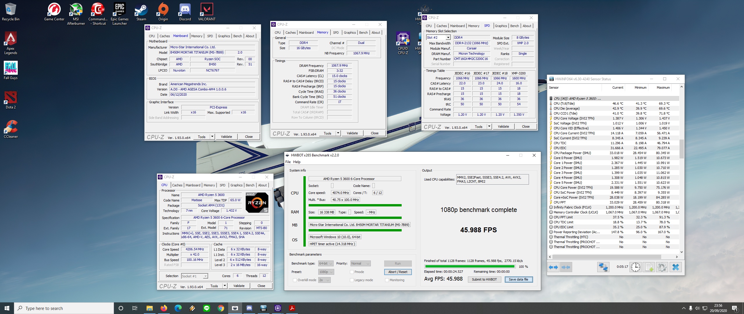Click HWiNFO horizontal scrollbar thumb

(607, 257)
